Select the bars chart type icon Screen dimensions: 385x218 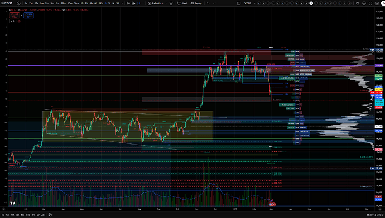(128, 3)
